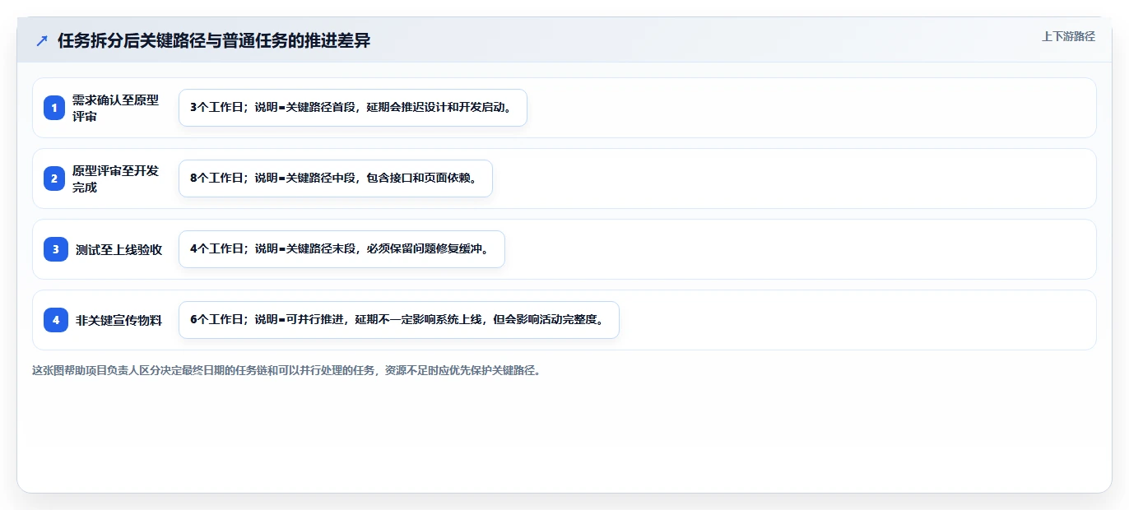1129x510 pixels.
Task: Open the 8个工作日 description box
Action: [x=336, y=178]
